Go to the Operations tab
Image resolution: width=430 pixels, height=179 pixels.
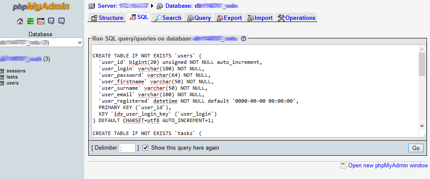tap(297, 18)
